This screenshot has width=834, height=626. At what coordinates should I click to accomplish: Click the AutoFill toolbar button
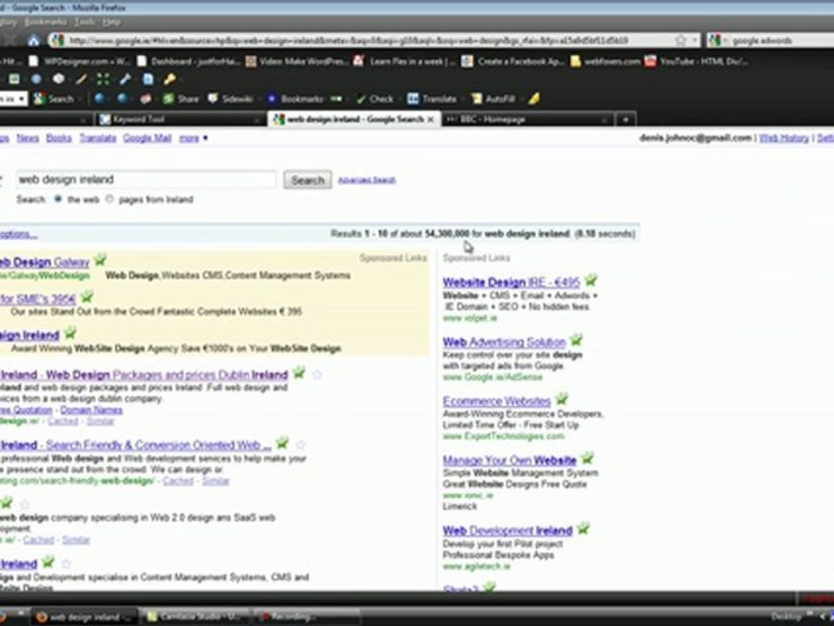493,99
